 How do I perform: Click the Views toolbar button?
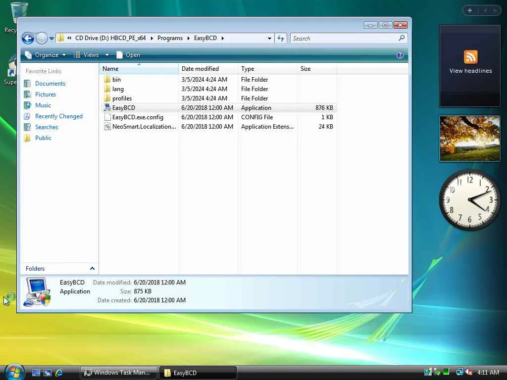(x=86, y=55)
